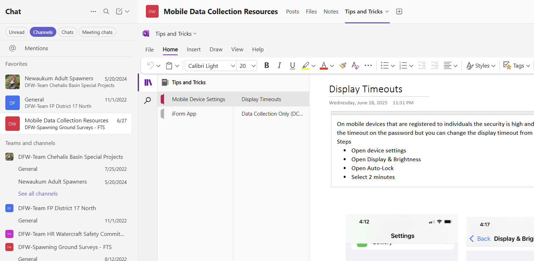
Task: Apply italic formatting
Action: [x=279, y=65]
